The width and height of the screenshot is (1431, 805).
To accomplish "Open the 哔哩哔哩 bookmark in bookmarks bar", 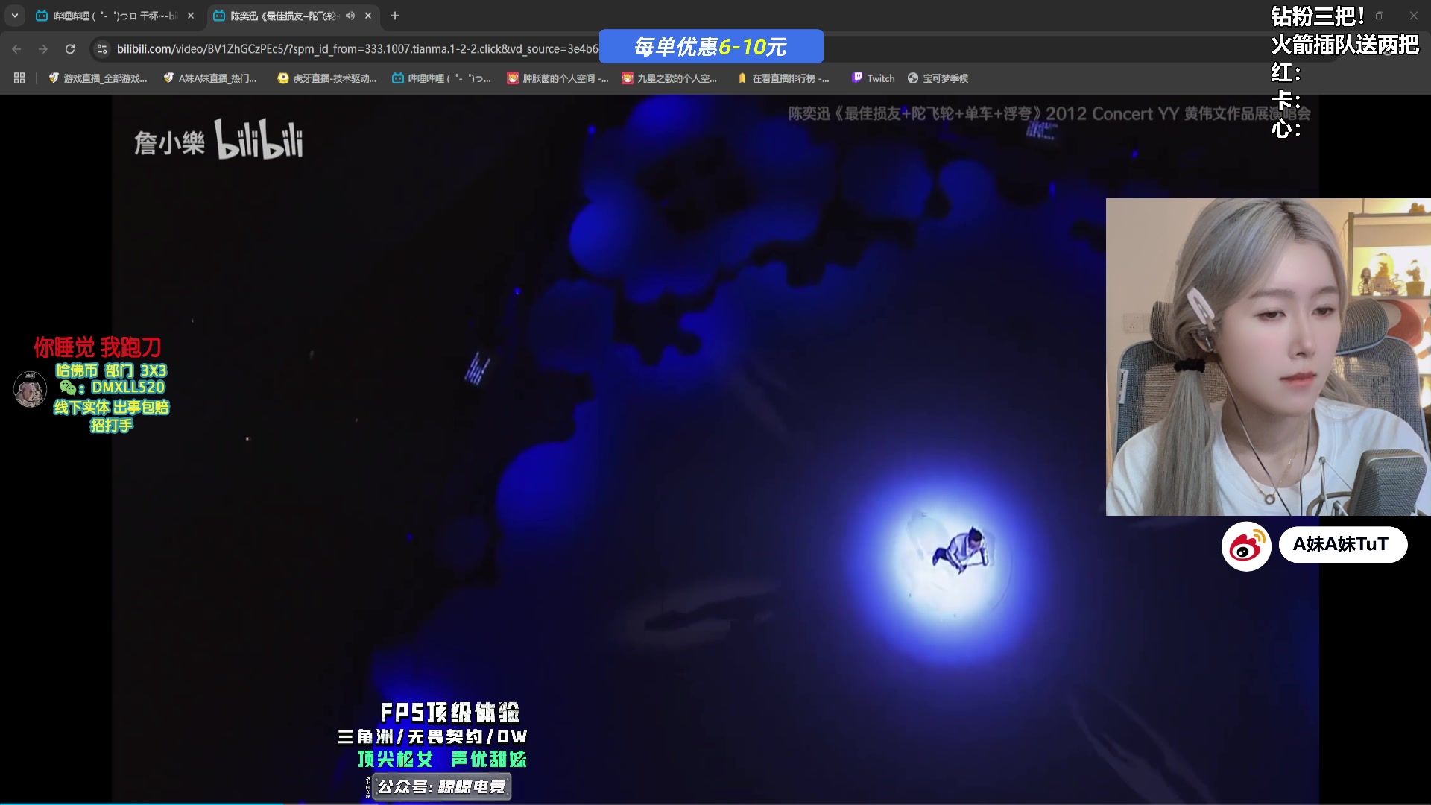I will [x=441, y=78].
